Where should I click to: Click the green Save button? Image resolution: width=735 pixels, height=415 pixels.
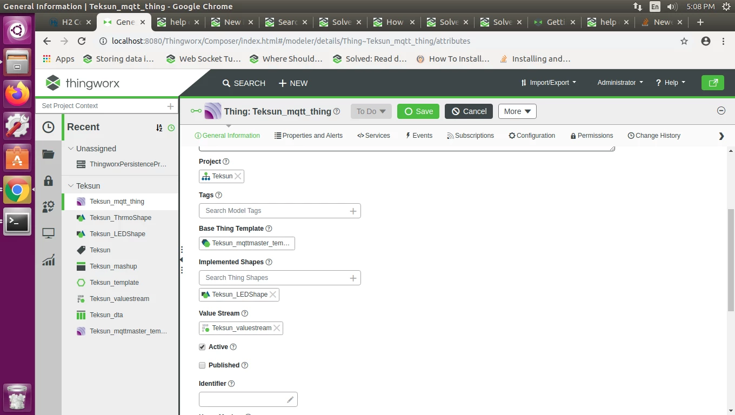coord(418,111)
